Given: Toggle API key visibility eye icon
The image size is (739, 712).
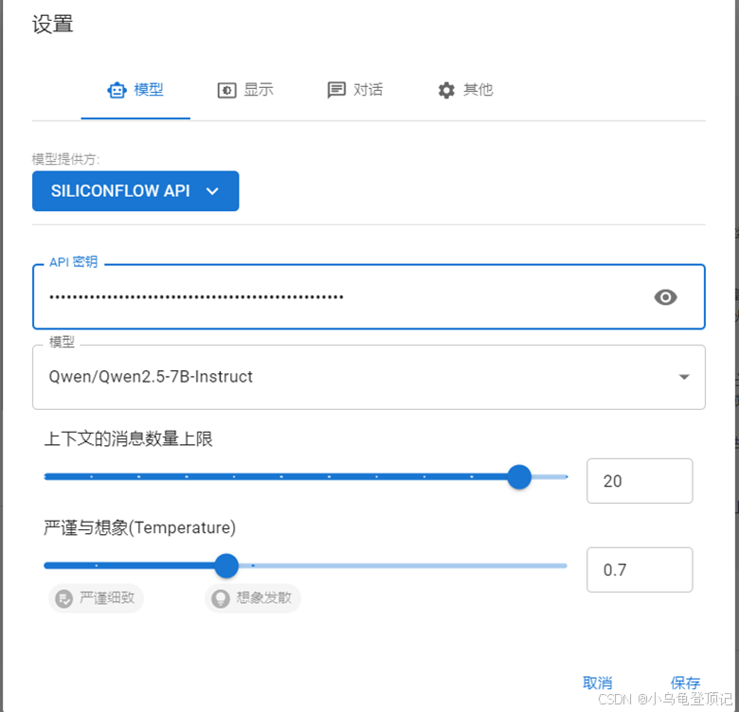Looking at the screenshot, I should click(665, 297).
